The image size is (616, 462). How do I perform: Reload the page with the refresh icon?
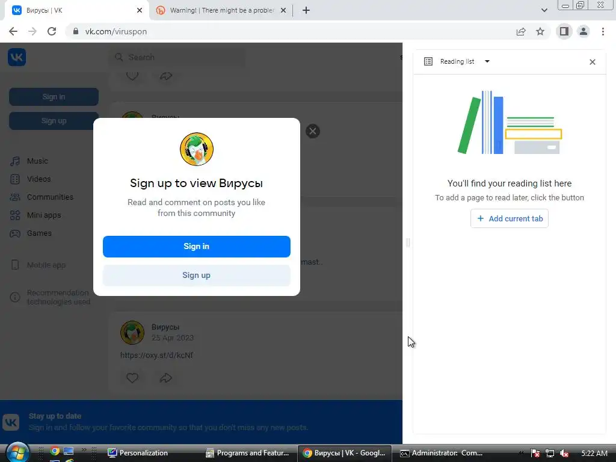52,31
